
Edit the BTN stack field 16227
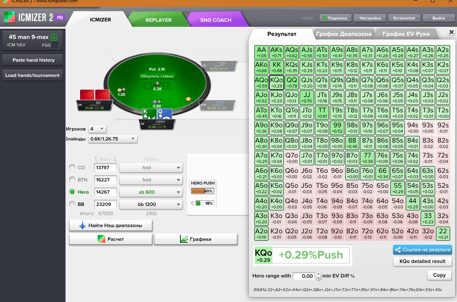tap(105, 180)
